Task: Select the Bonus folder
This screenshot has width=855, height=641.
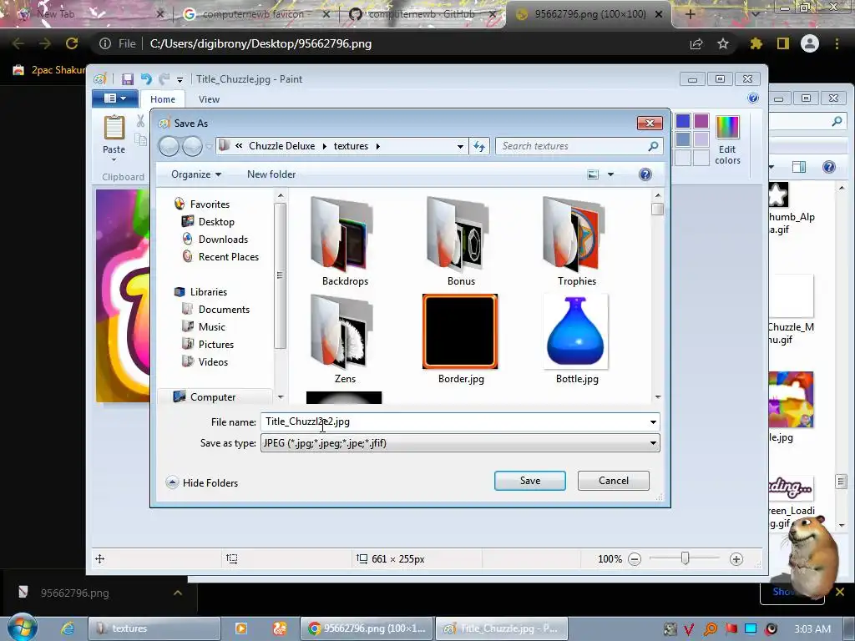Action: (461, 241)
